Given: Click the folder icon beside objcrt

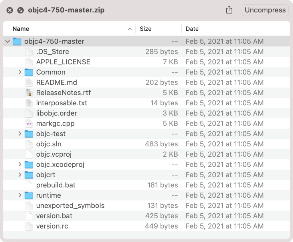Looking at the screenshot, I should pos(29,175).
